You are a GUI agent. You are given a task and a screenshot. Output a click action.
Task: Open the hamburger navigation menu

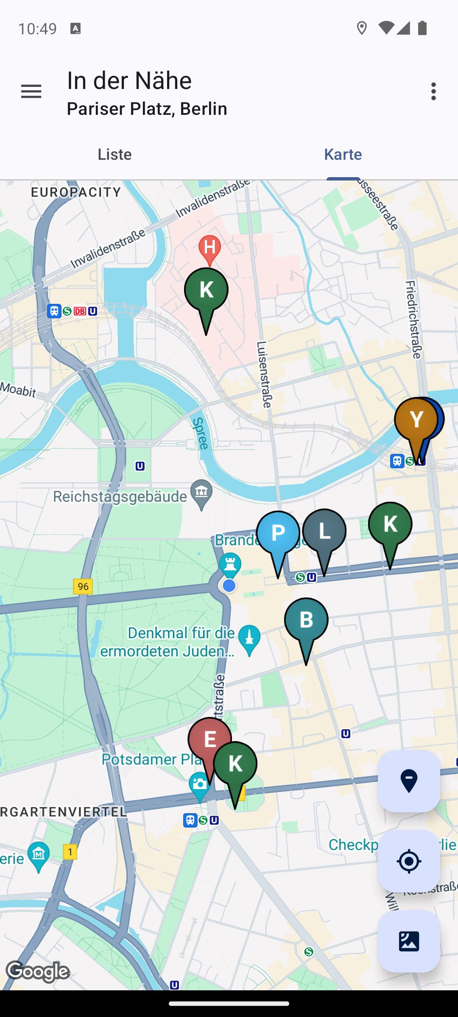(31, 91)
